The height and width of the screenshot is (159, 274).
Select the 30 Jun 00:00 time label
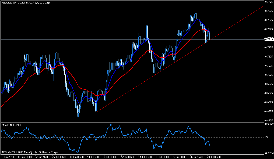pos(76,157)
